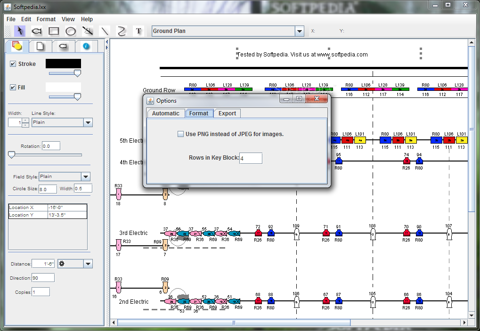Click the Rotation slider handle
Image resolution: width=480 pixels, height=331 pixels.
12,155
